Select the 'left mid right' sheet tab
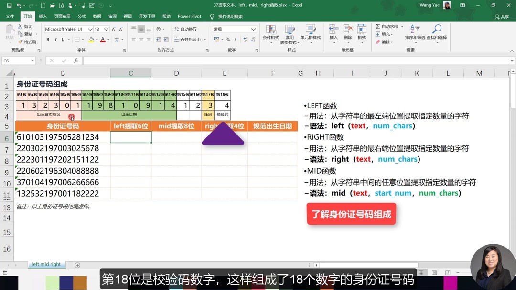This screenshot has width=516, height=290. click(46, 264)
